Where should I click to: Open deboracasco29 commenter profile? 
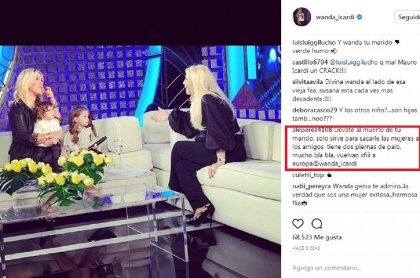pyautogui.click(x=315, y=110)
